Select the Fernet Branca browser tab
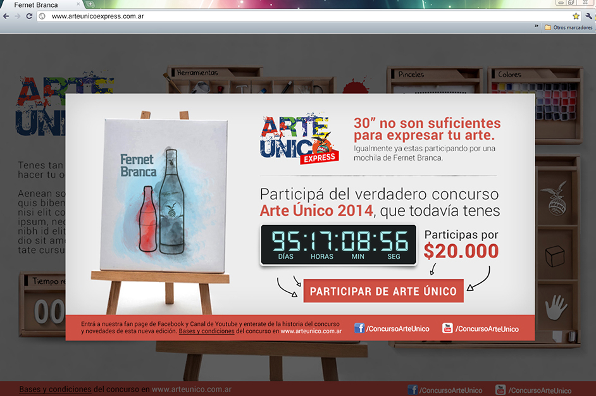596x396 pixels. click(42, 4)
